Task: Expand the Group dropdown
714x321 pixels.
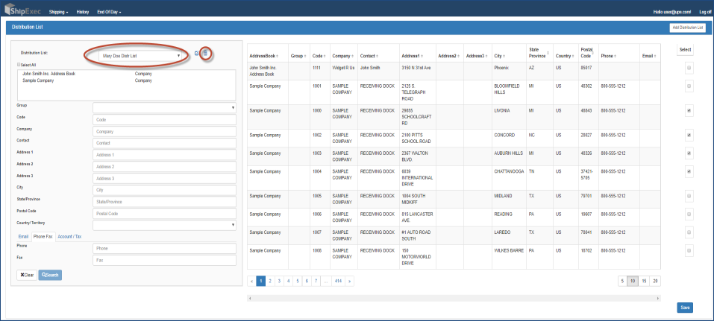Action: click(163, 107)
